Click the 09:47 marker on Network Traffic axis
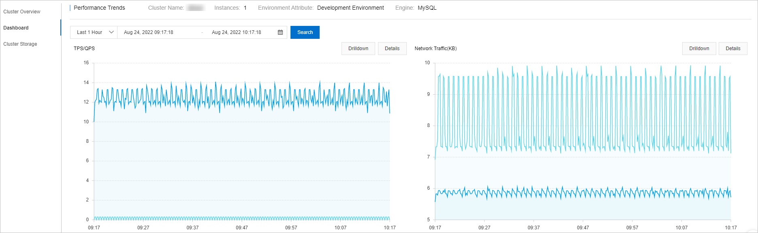 point(583,228)
